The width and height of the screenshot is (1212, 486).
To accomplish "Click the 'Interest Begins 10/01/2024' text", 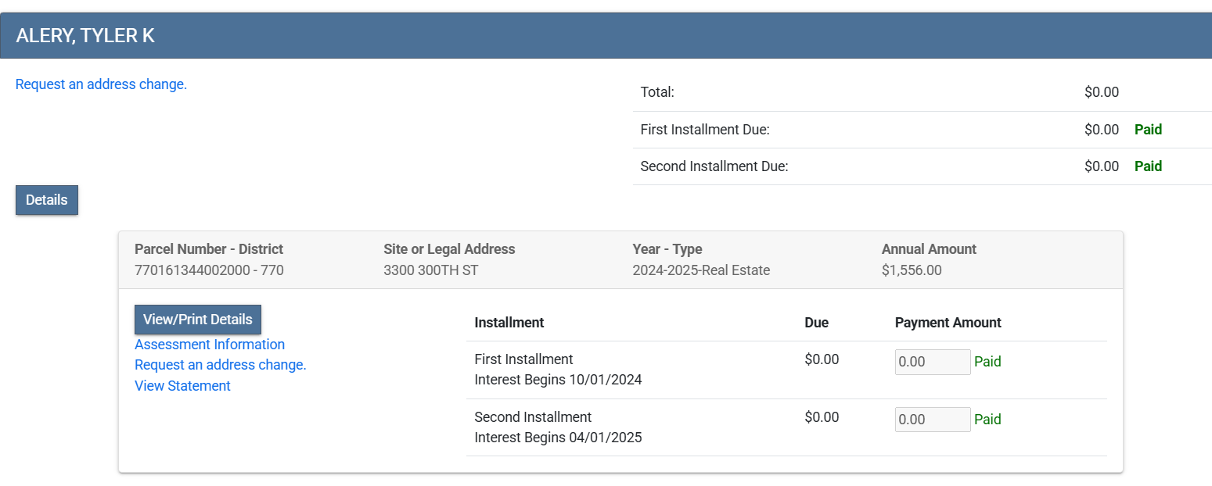I will [x=558, y=380].
